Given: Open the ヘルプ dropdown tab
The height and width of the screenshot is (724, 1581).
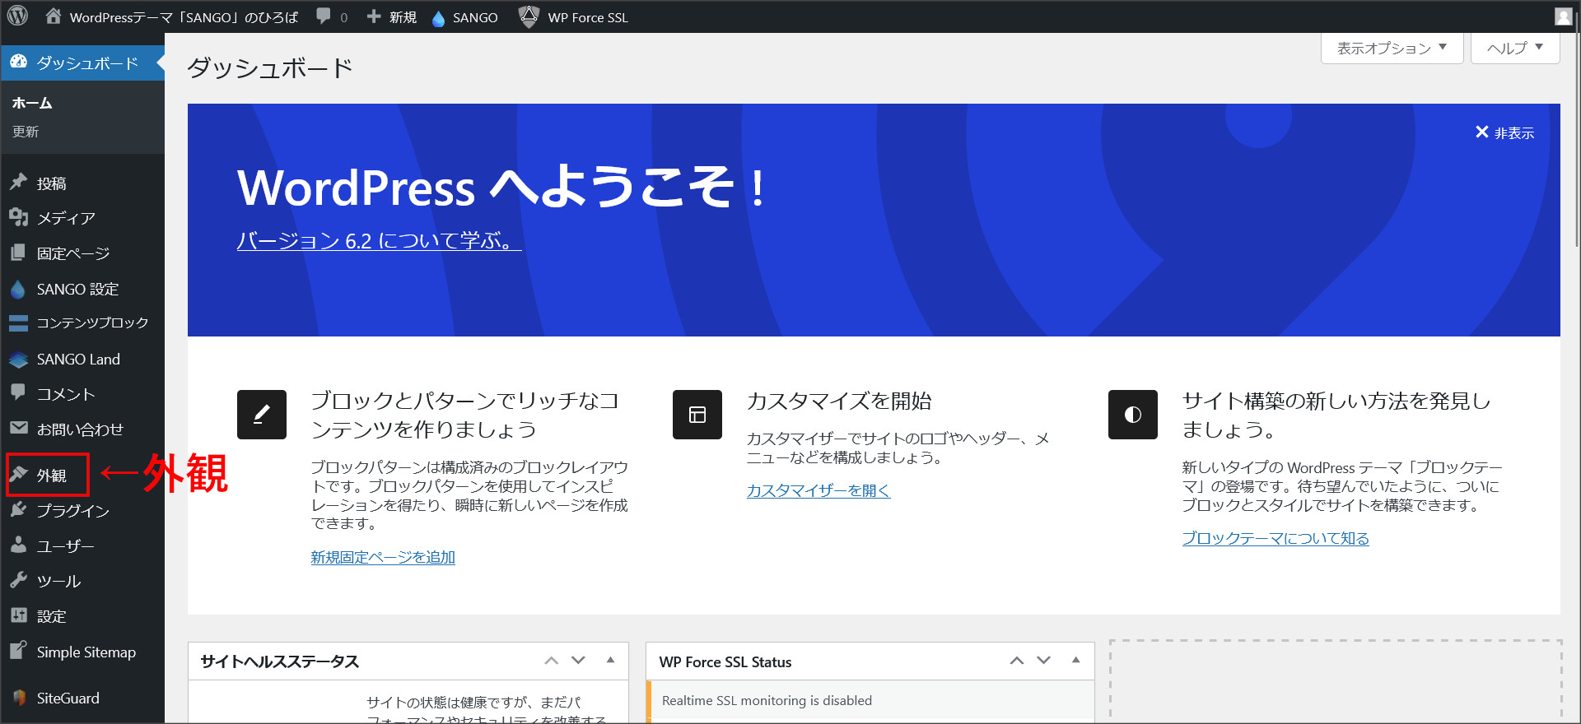Looking at the screenshot, I should [x=1515, y=49].
